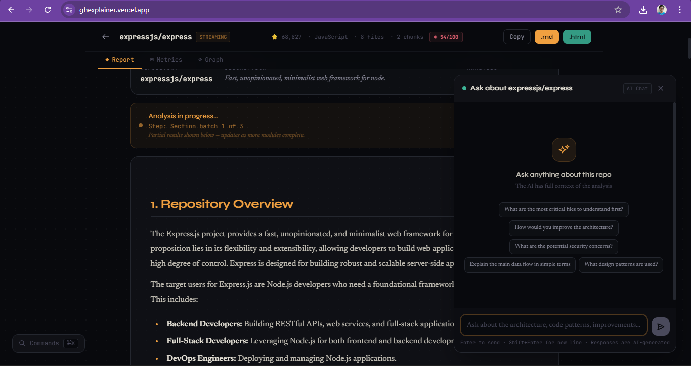This screenshot has width=691, height=366.
Task: Export the report as .html
Action: (577, 36)
